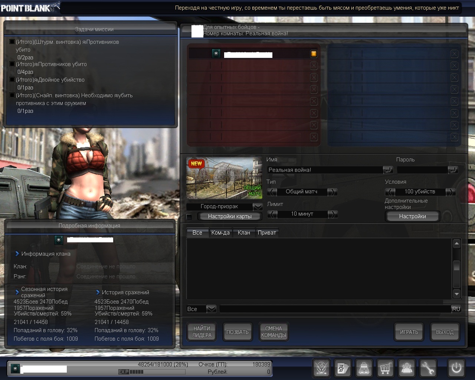Toggle checkbox for Снайп. винтовка task

point(12,95)
